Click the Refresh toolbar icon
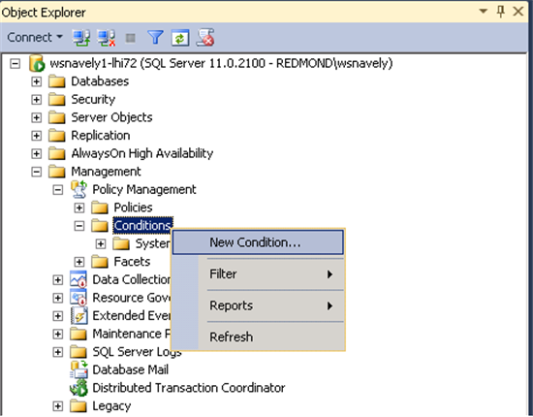533x417 pixels. click(180, 38)
